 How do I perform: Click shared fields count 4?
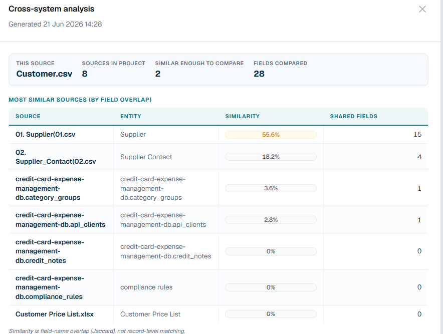point(419,157)
